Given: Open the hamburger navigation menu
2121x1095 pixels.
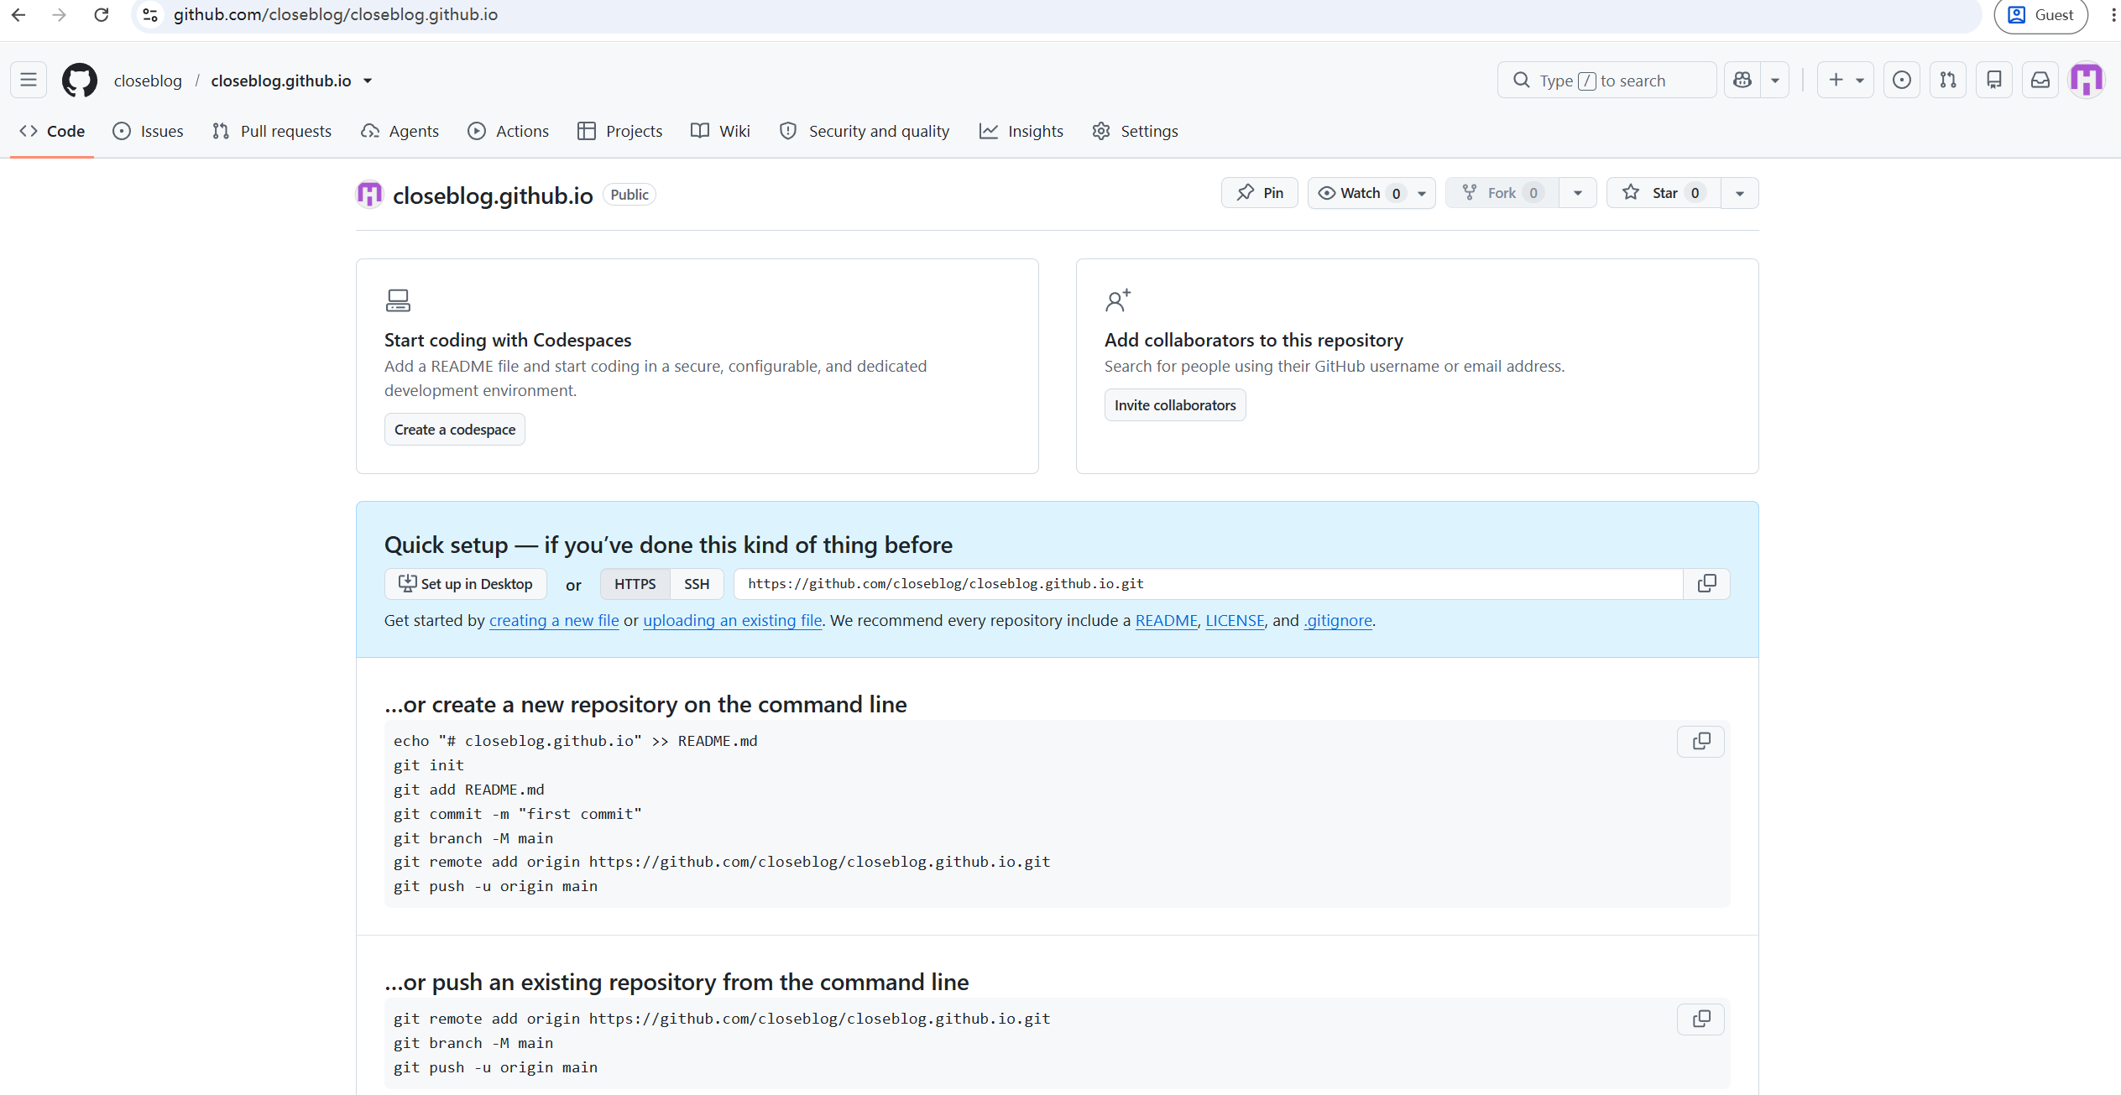Looking at the screenshot, I should [29, 81].
